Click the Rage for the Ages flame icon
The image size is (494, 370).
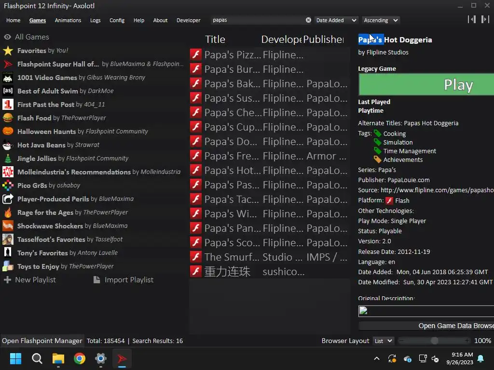(8, 212)
